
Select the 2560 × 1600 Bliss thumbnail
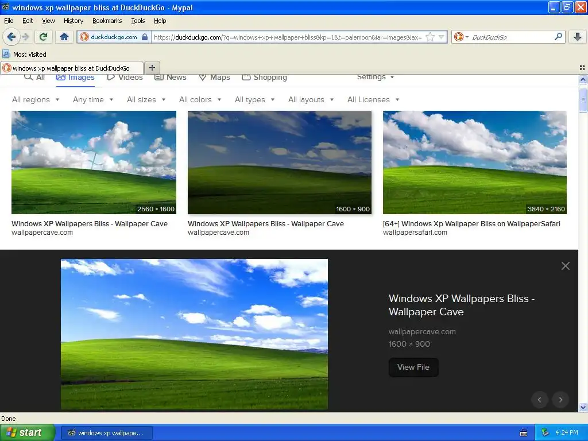pyautogui.click(x=94, y=163)
